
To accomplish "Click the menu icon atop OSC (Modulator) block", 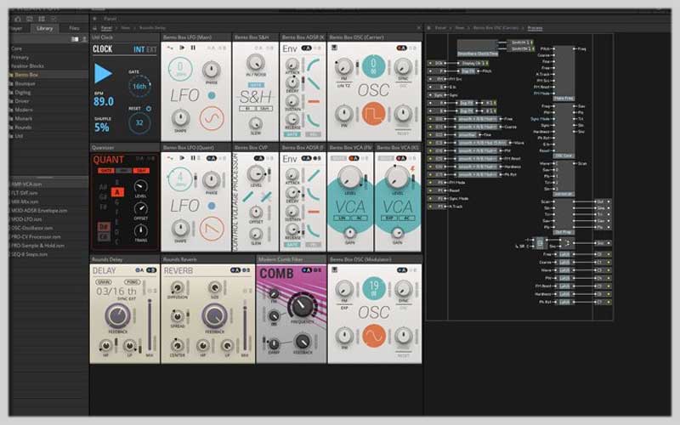I will tap(334, 269).
